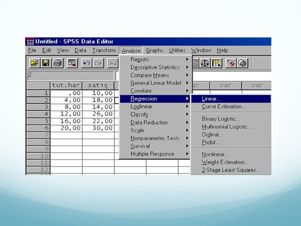The height and width of the screenshot is (226, 301).
Task: Click the cell containing 14,00
Action: pos(98,107)
